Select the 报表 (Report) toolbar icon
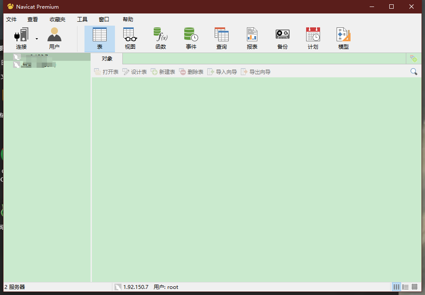Image resolution: width=425 pixels, height=295 pixels. (252, 35)
